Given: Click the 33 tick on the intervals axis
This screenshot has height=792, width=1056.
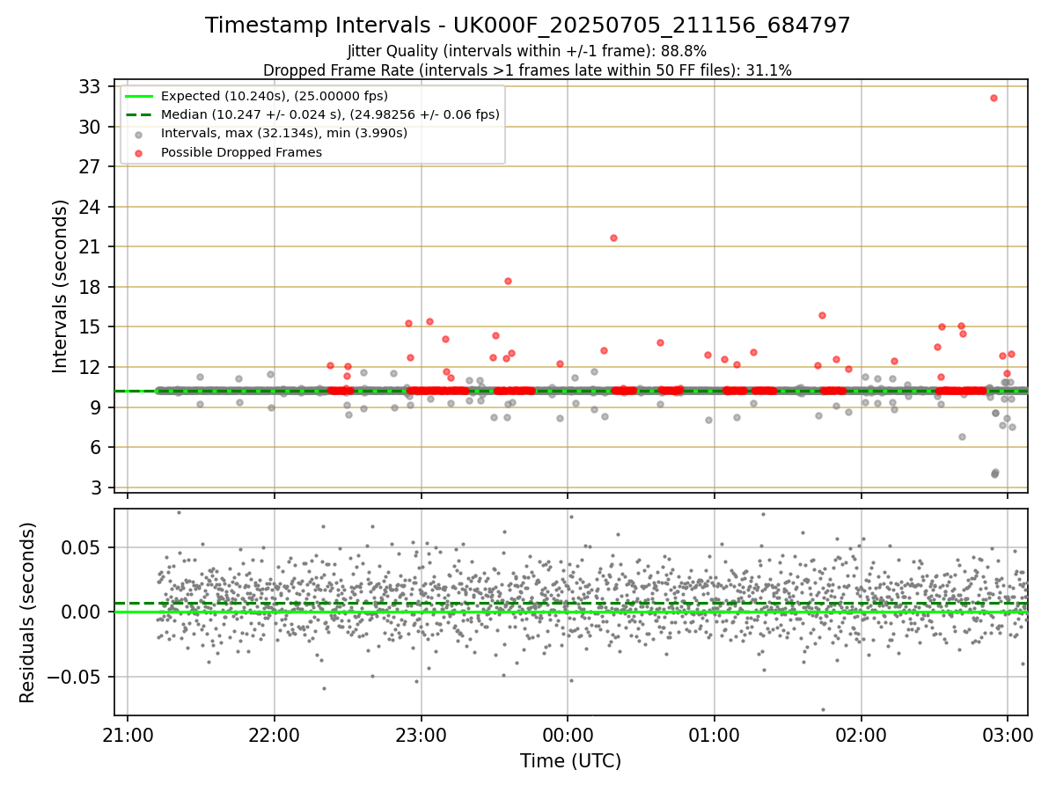Looking at the screenshot, I should coord(89,86).
